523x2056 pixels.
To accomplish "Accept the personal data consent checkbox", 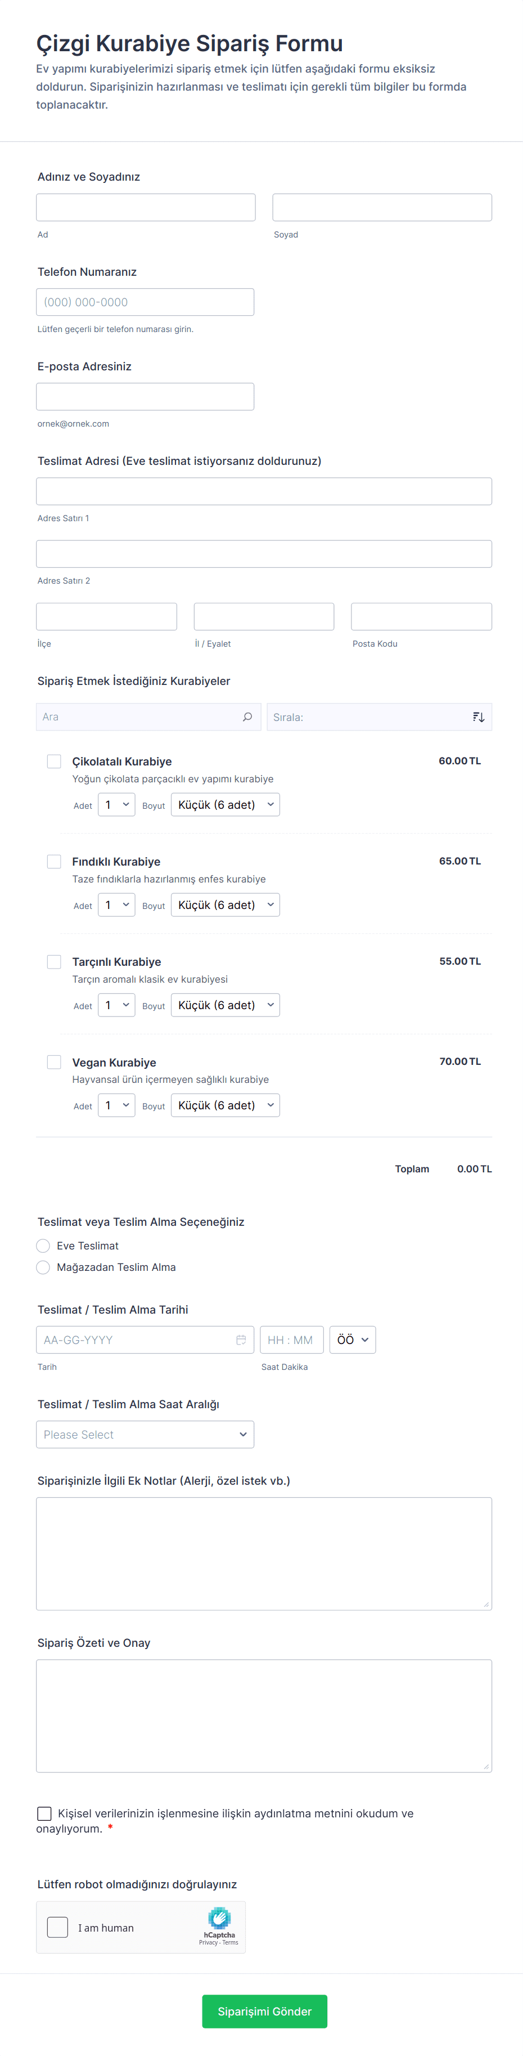I will pos(44,1813).
